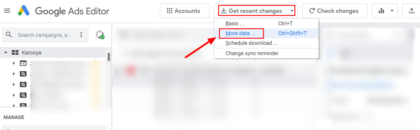Open the statistics dropdown arrow
The image size is (420, 130).
tap(392, 11)
